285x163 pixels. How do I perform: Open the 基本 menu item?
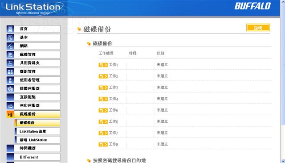coord(37,38)
